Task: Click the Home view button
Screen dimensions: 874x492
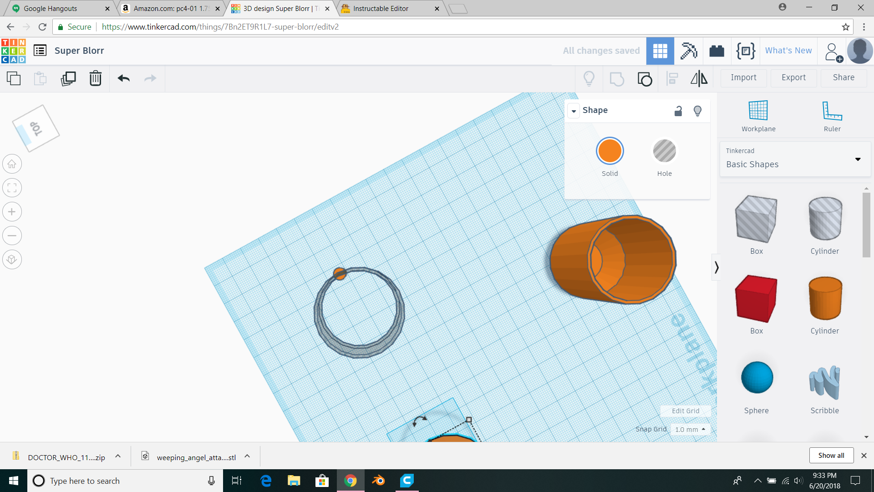Action: click(12, 164)
